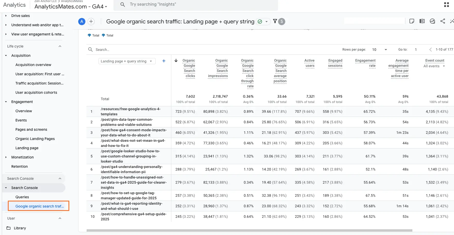Image resolution: width=454 pixels, height=235 pixels.
Task: Click the customize report pencil icon at far right
Action: click(452, 21)
